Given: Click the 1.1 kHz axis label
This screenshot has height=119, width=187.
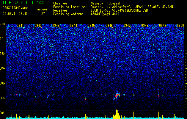Looking at the screenshot, I should pyautogui.click(x=2, y=39).
